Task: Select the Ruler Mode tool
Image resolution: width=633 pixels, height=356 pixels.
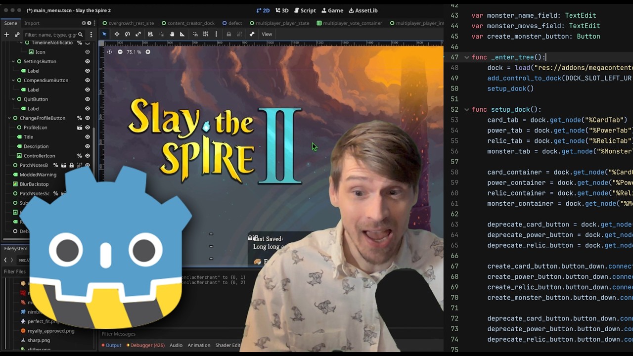Action: click(182, 34)
